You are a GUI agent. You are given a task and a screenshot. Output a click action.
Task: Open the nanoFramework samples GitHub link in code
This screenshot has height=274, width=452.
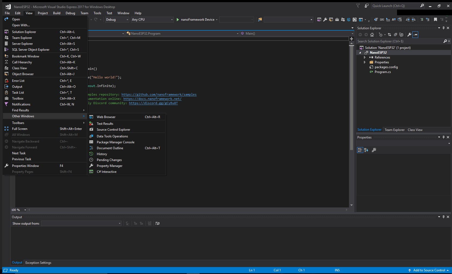pyautogui.click(x=159, y=94)
